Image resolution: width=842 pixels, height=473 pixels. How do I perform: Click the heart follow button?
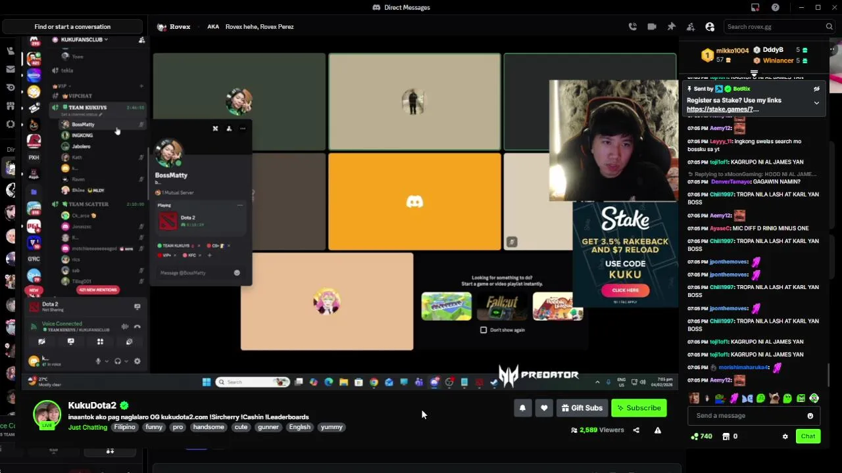(544, 408)
